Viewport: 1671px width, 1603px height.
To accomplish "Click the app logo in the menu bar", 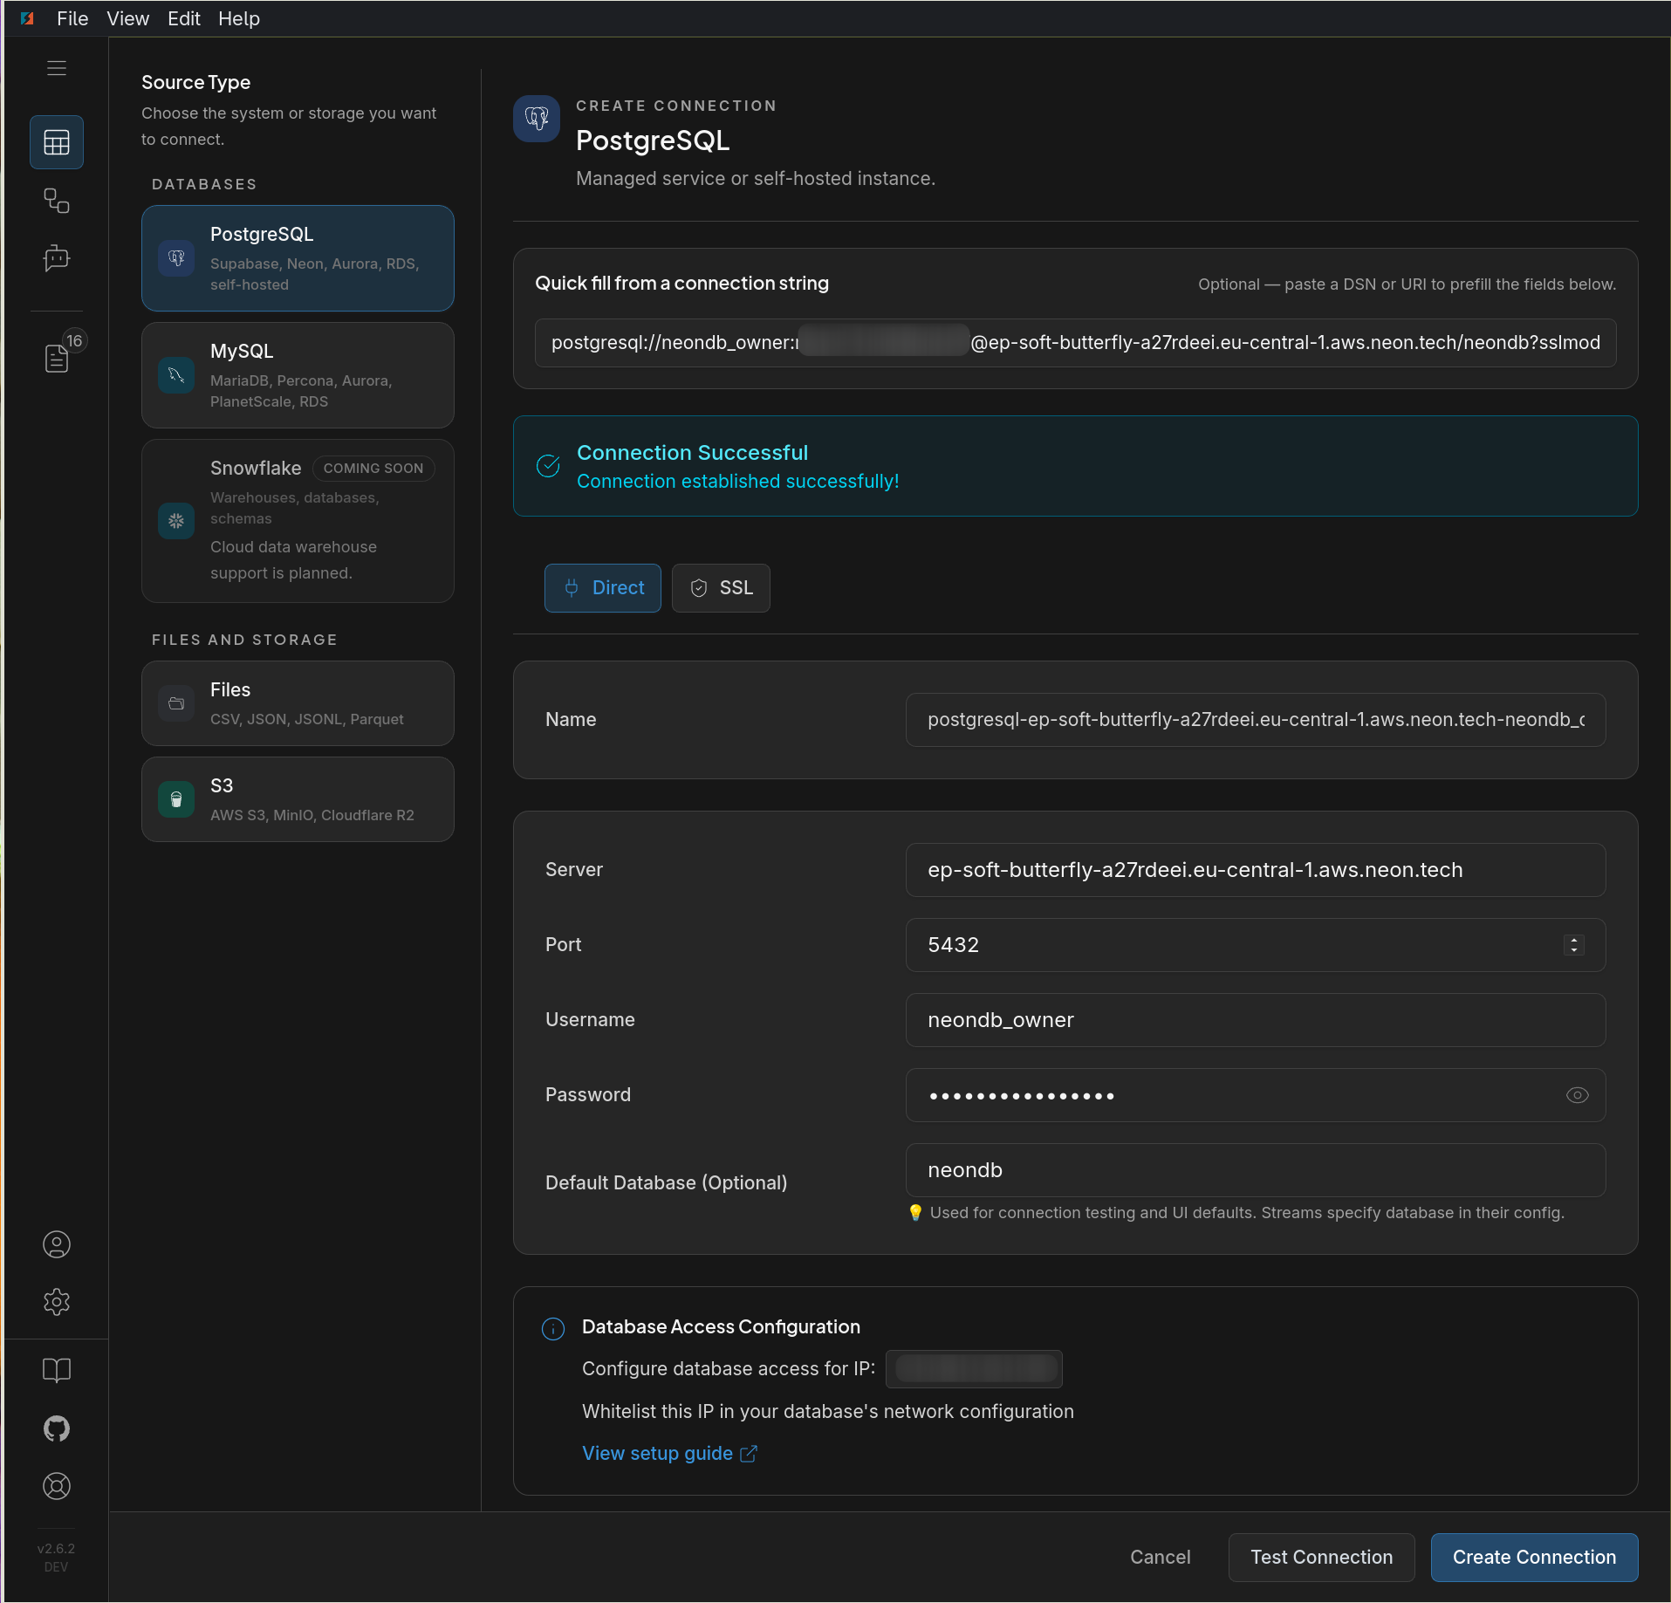I will click(x=27, y=18).
